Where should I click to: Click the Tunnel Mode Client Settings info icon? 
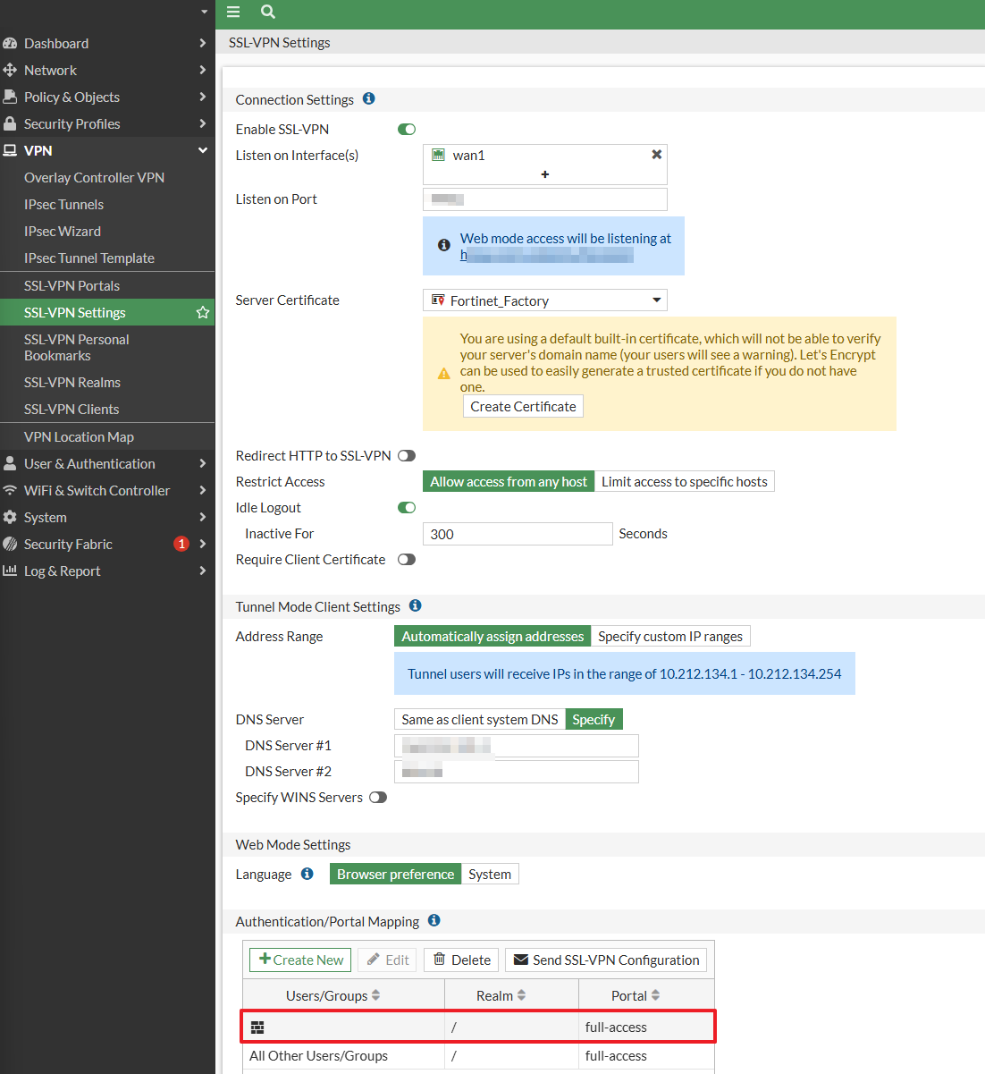click(x=415, y=606)
